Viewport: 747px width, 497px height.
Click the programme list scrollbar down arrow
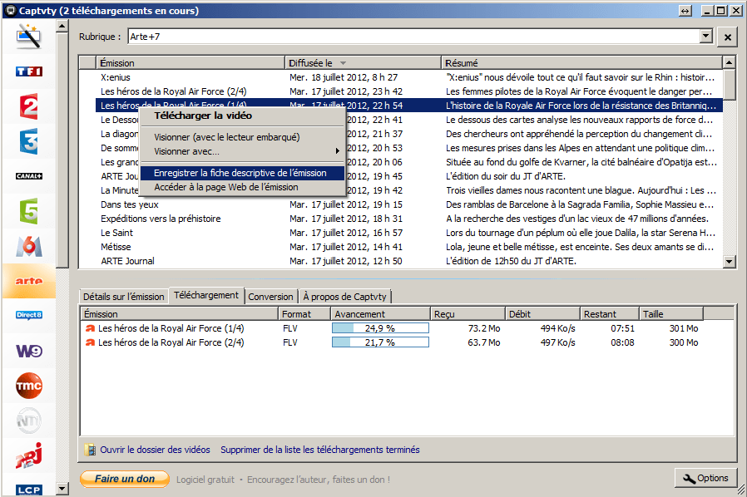pyautogui.click(x=730, y=261)
